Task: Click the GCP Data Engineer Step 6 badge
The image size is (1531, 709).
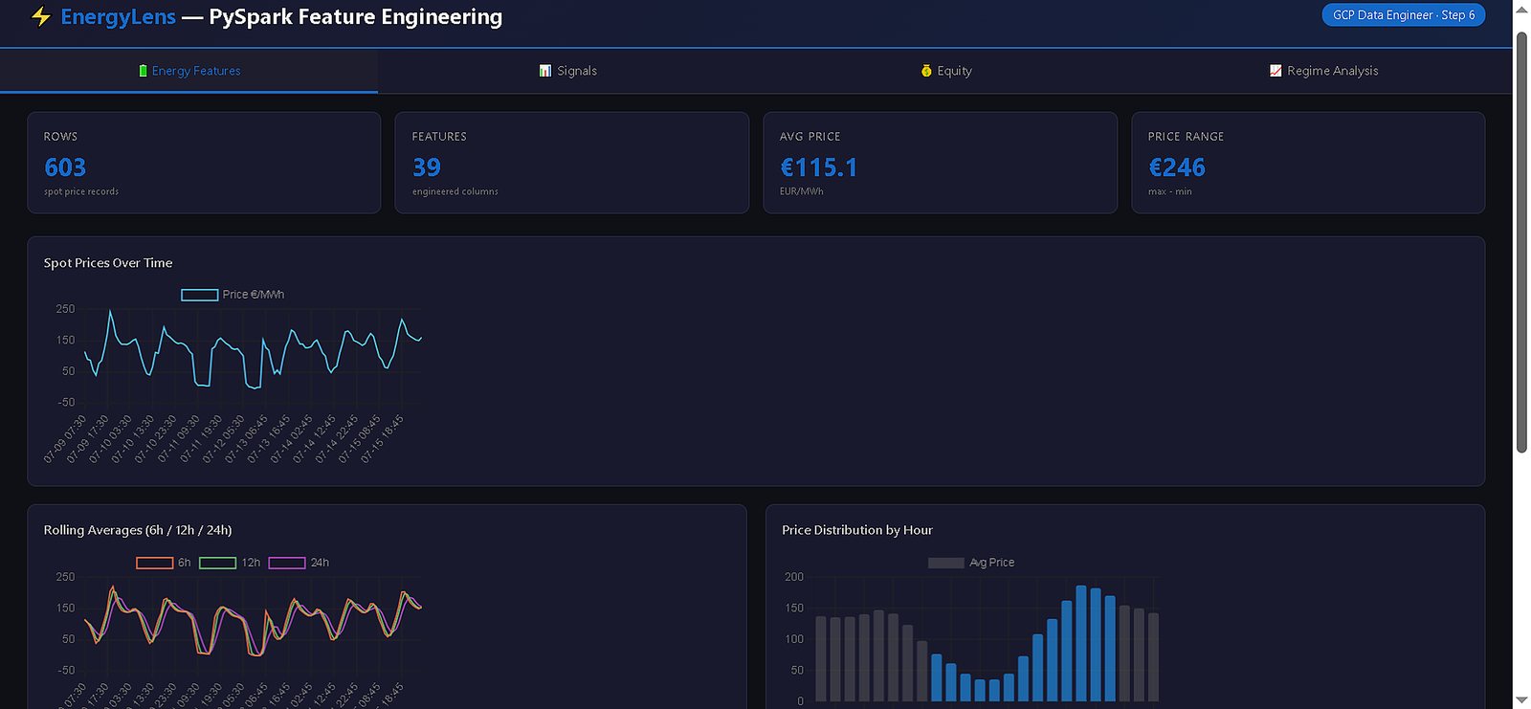Action: [1403, 15]
